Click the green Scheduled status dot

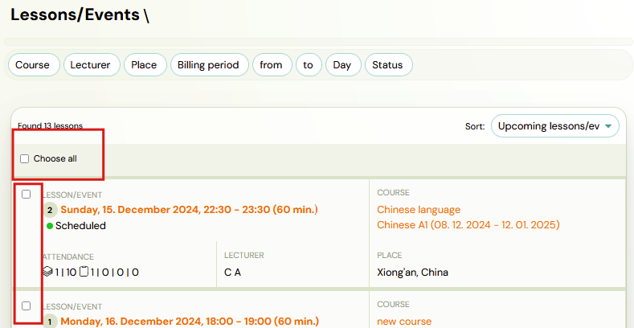tap(49, 226)
